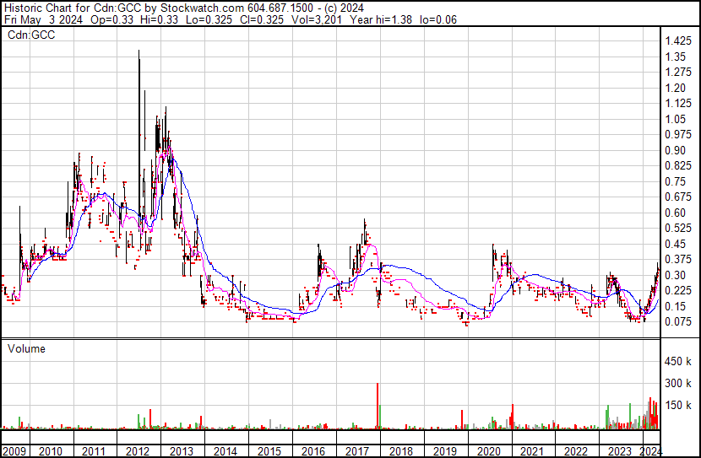The image size is (701, 458).
Task: Click the 2023 year label
Action: pos(620,451)
